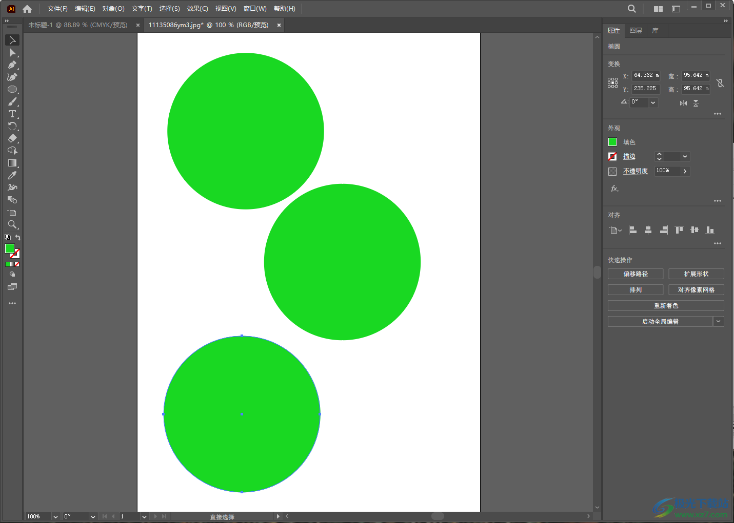
Task: Click the X position input field
Action: coord(645,75)
